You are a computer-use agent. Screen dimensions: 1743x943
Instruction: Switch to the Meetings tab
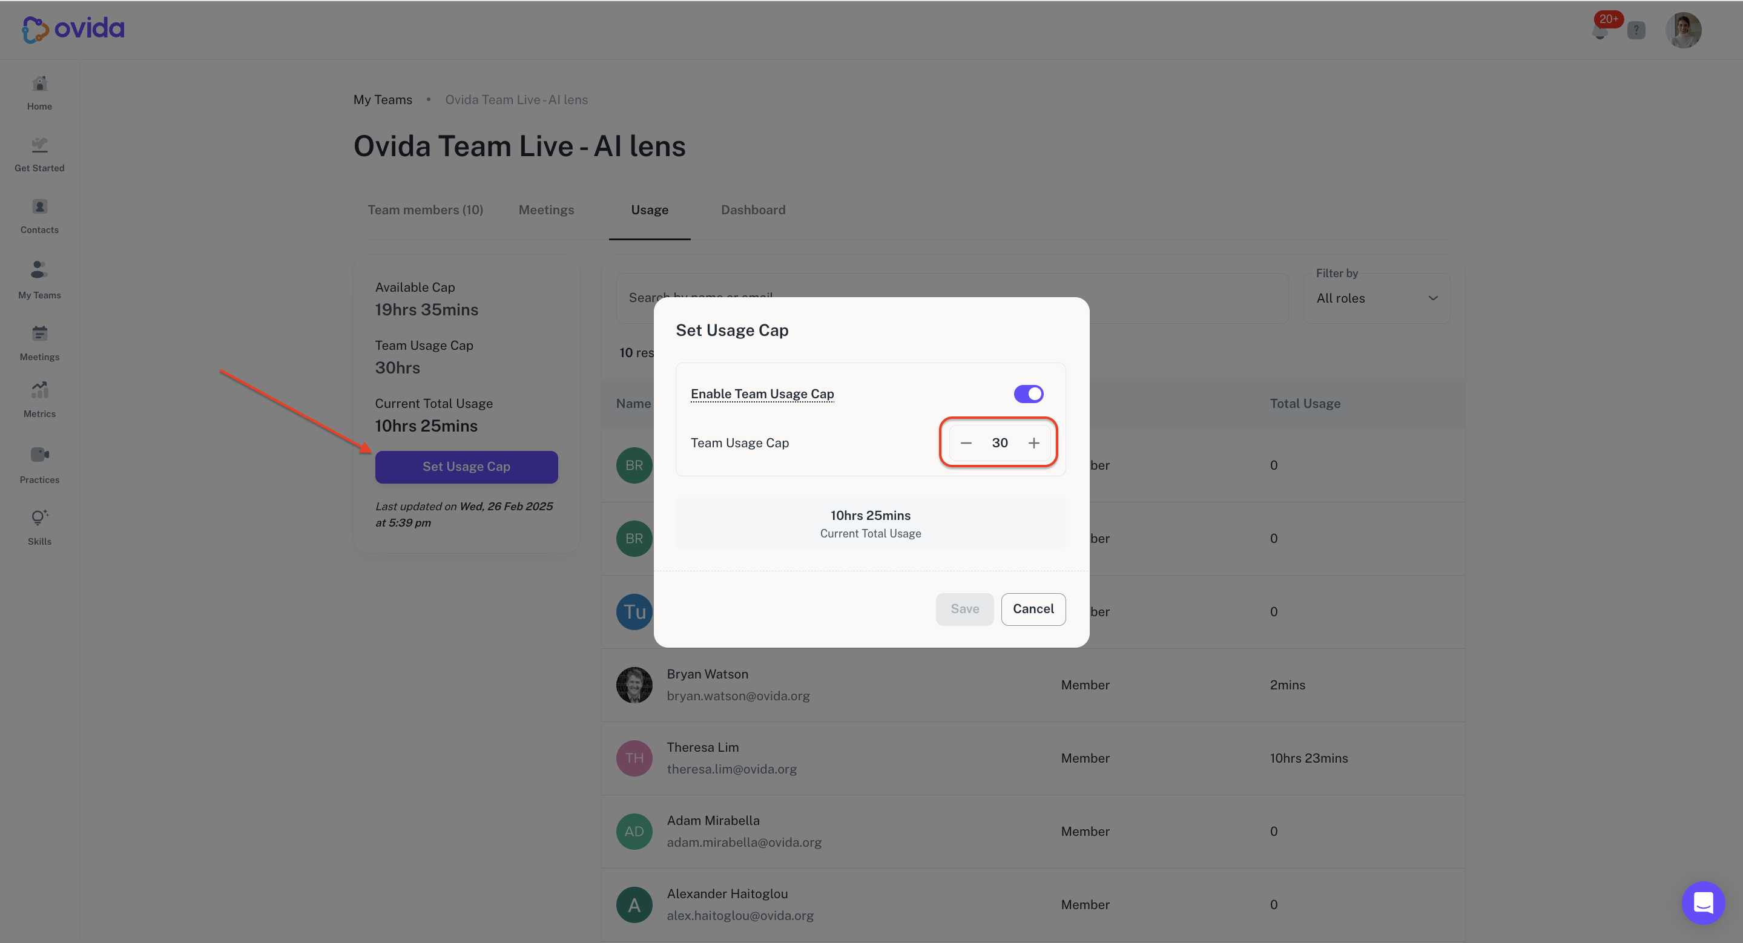pos(546,209)
